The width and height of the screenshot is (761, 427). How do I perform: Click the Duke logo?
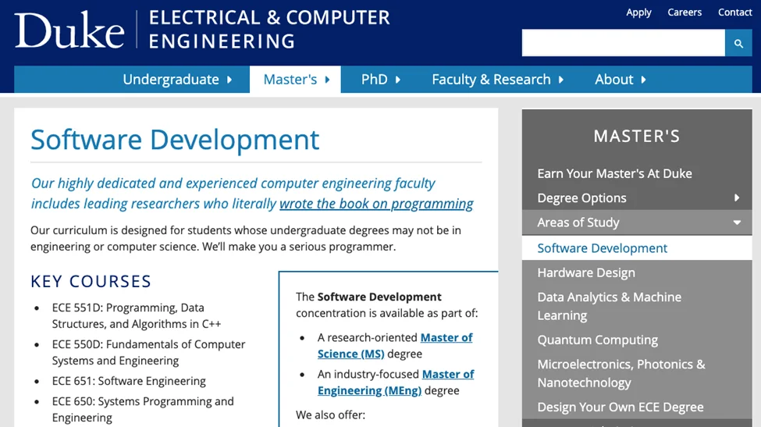pyautogui.click(x=69, y=30)
